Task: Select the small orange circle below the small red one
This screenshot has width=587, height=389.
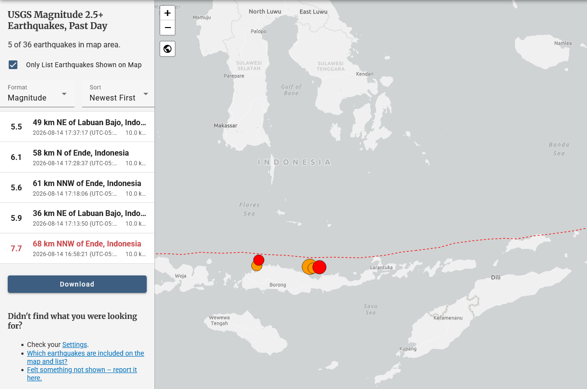Action: [x=257, y=266]
